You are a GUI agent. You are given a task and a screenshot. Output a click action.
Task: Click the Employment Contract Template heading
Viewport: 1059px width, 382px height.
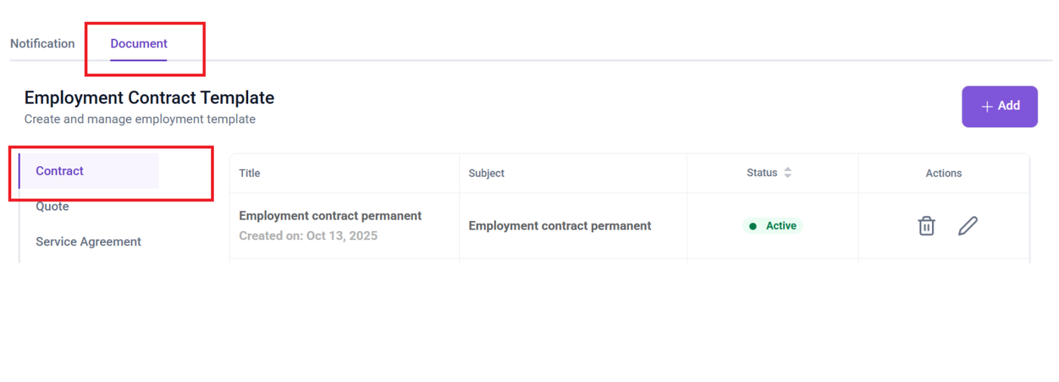pos(149,97)
